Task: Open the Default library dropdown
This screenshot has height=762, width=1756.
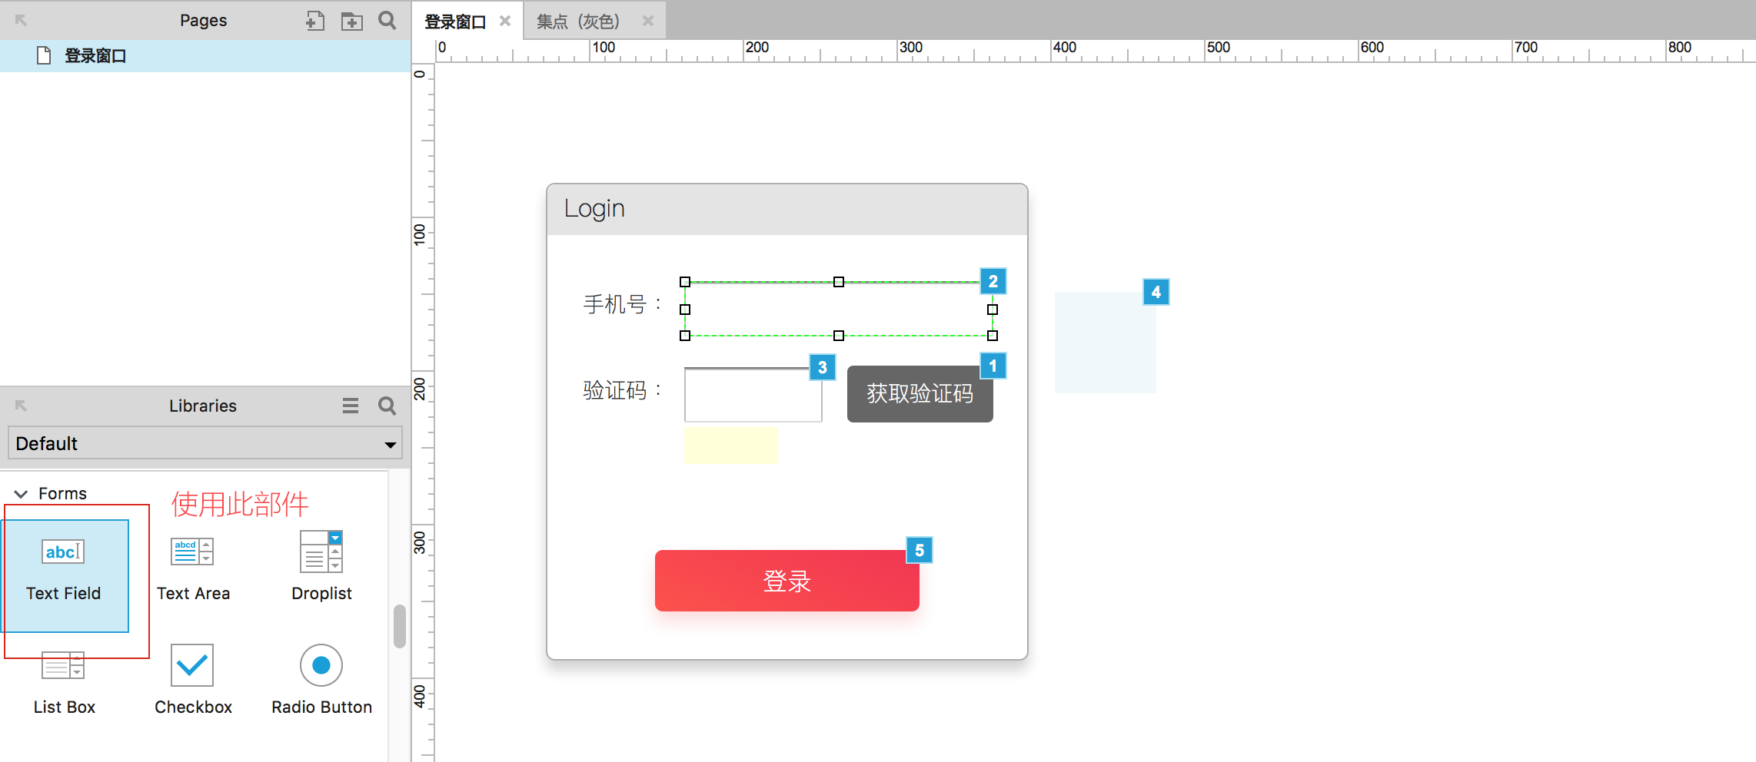Action: click(x=205, y=443)
